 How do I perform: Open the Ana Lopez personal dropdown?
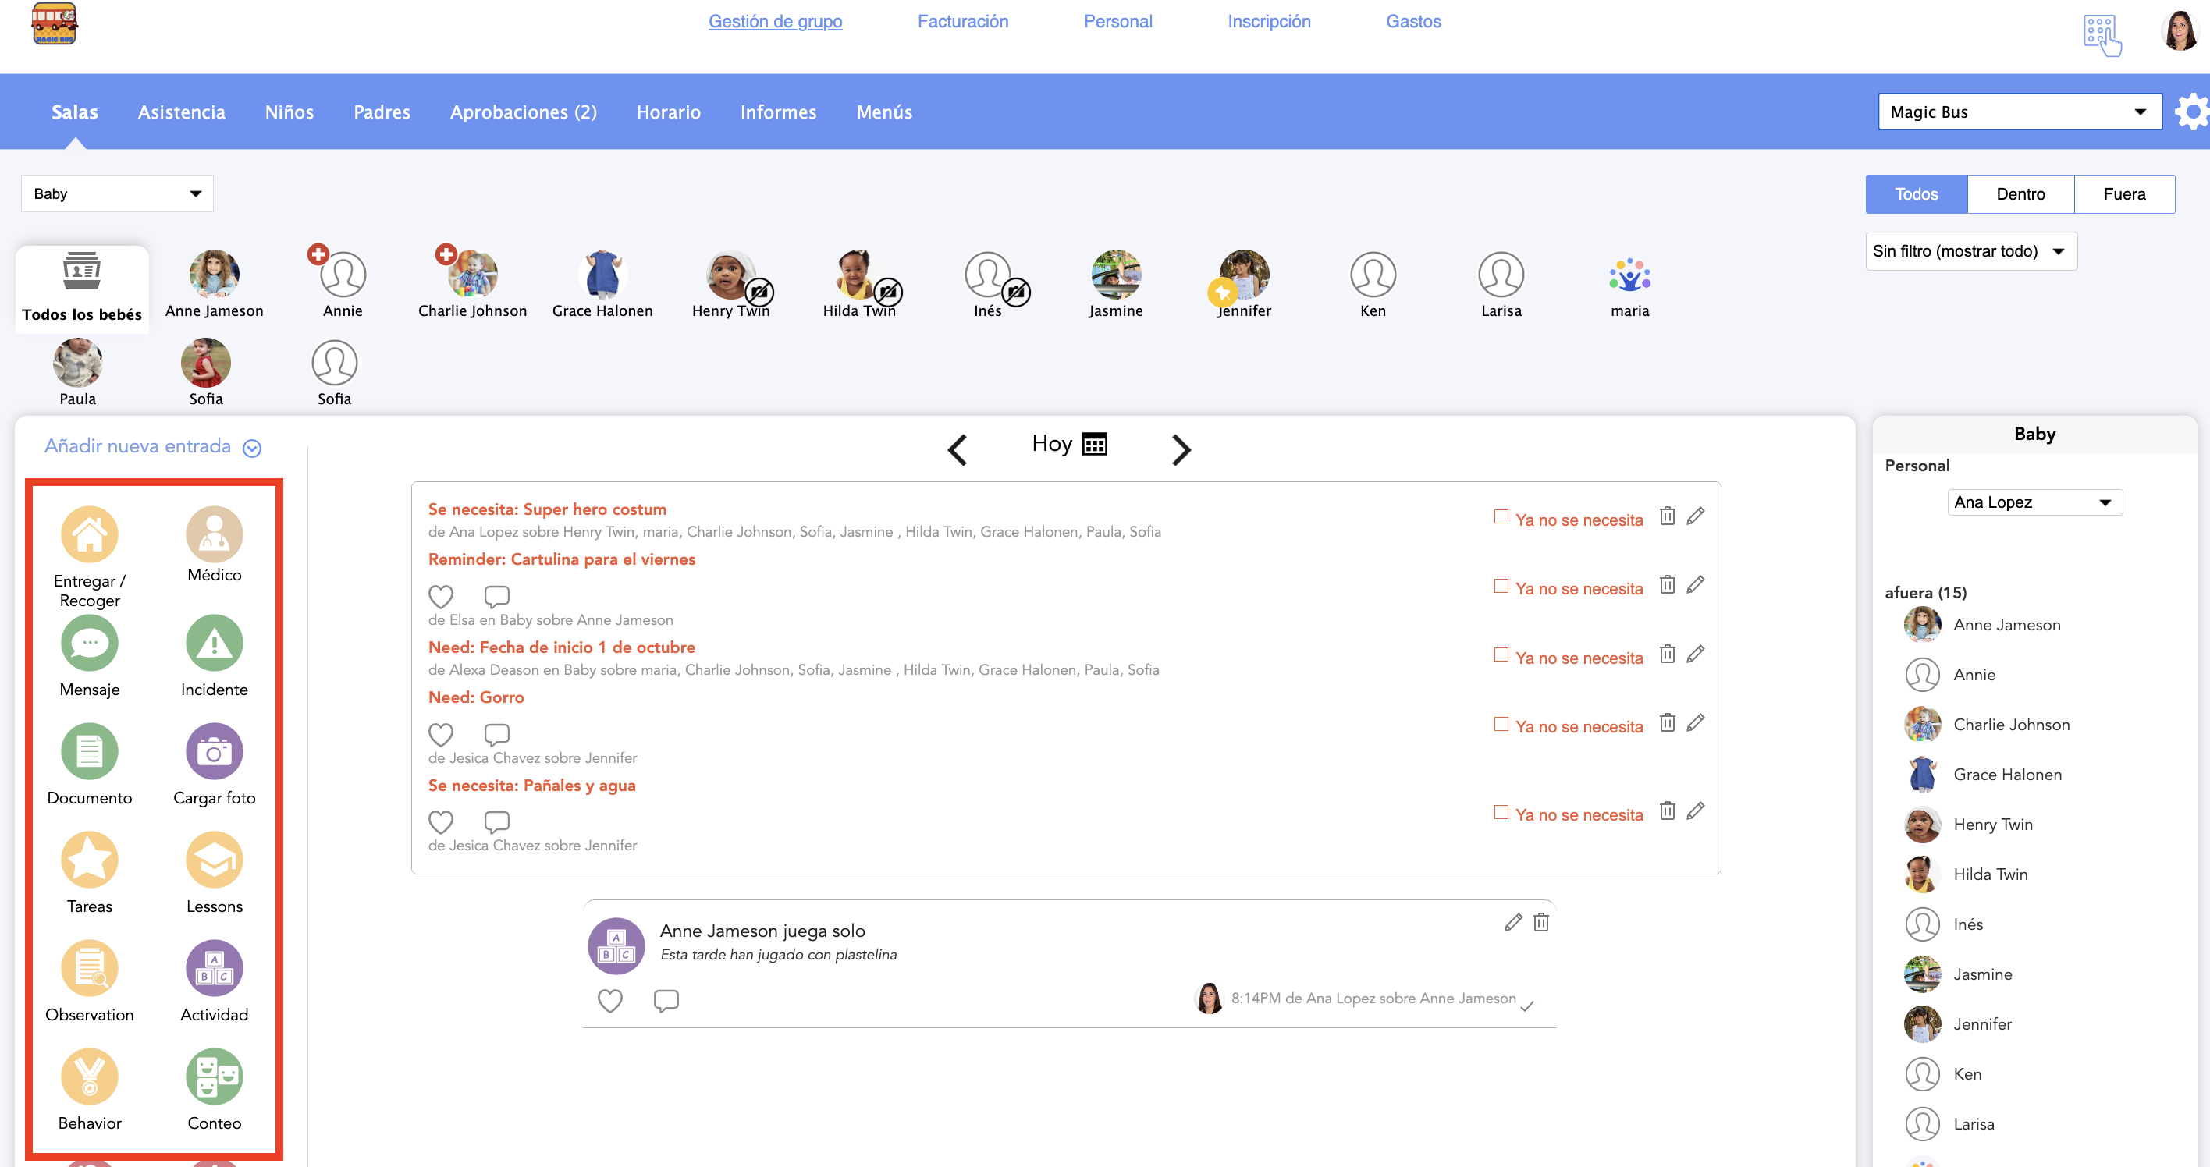2034,502
